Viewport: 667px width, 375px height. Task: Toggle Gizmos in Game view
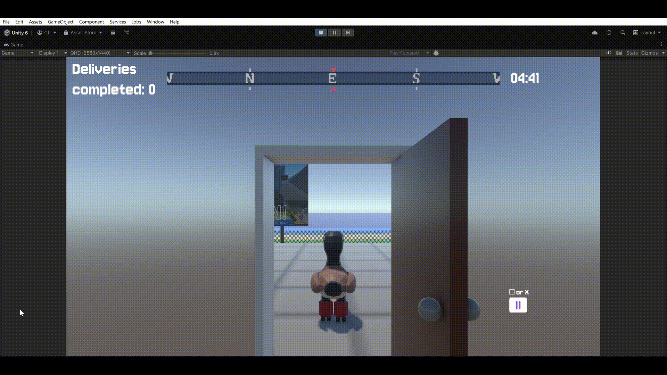[x=649, y=53]
